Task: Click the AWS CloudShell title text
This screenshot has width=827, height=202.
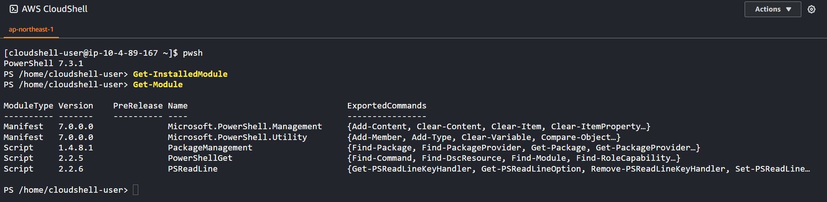Action: [55, 9]
